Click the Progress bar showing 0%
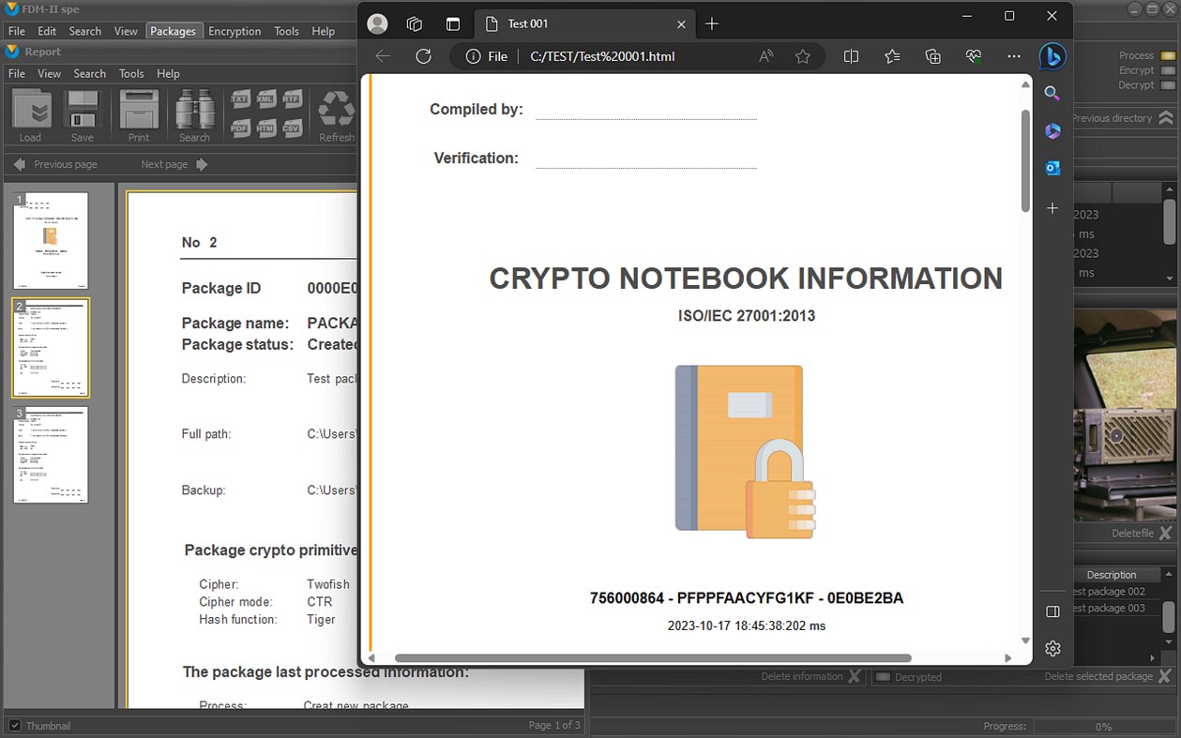This screenshot has height=738, width=1181. (1103, 727)
